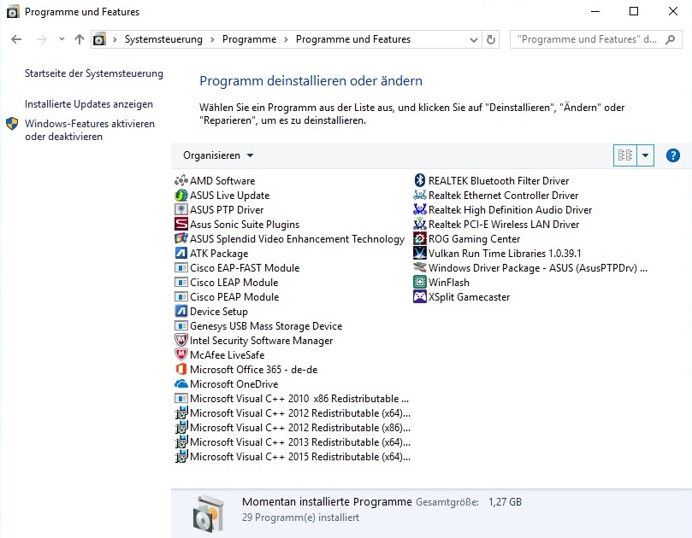
Task: Go back with the left arrow
Action: click(x=16, y=39)
